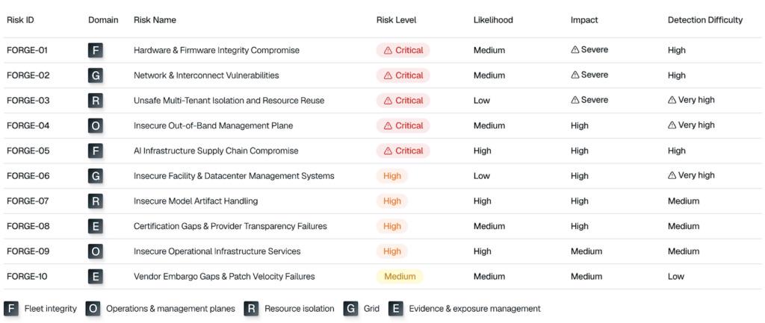This screenshot has height=323, width=765.
Task: Open Insecure Model Artifact Handling risk
Action: tap(196, 201)
